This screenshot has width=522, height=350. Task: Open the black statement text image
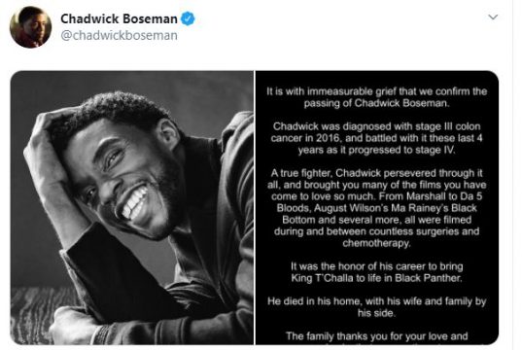(377, 207)
